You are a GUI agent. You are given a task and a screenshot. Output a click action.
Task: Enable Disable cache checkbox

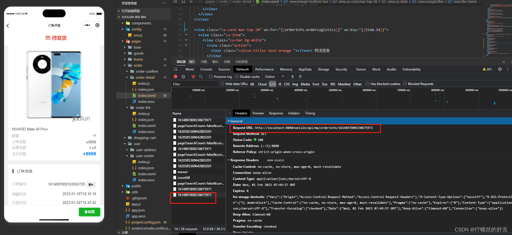(x=236, y=77)
